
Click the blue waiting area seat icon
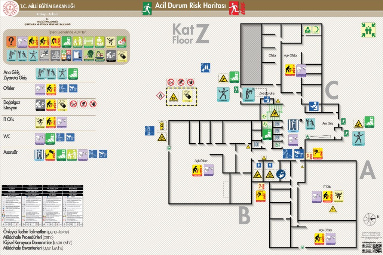(205, 67)
